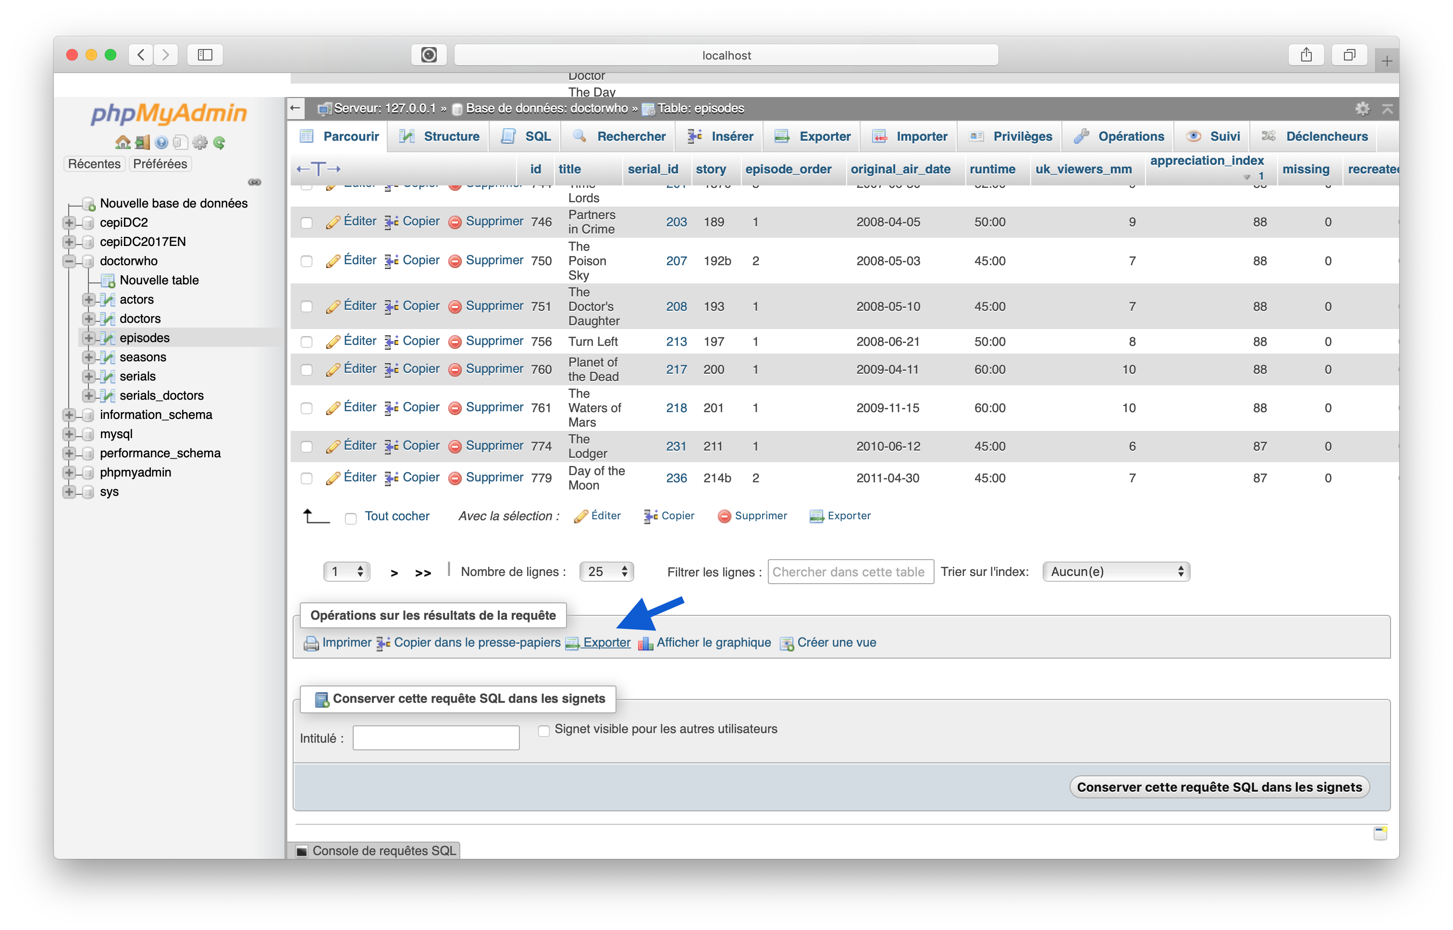
Task: Open the MySQL documentation pages icon
Action: [180, 143]
